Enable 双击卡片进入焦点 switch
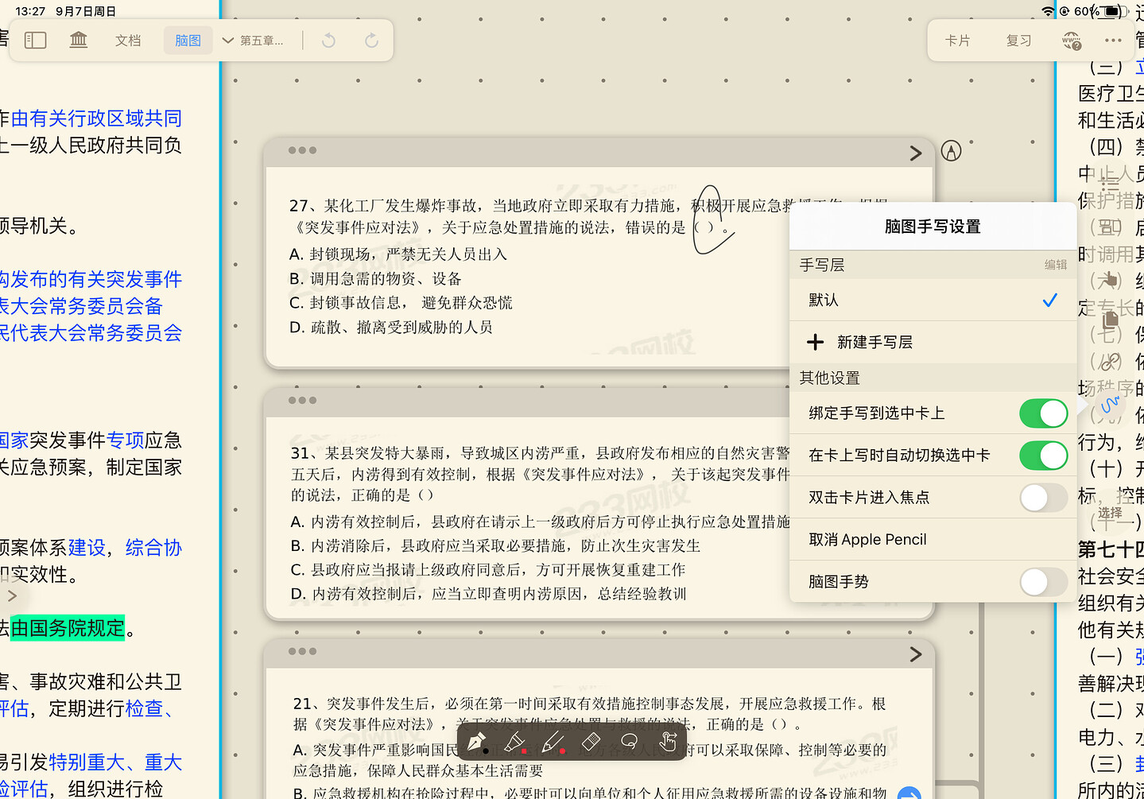The width and height of the screenshot is (1144, 799). [1042, 498]
